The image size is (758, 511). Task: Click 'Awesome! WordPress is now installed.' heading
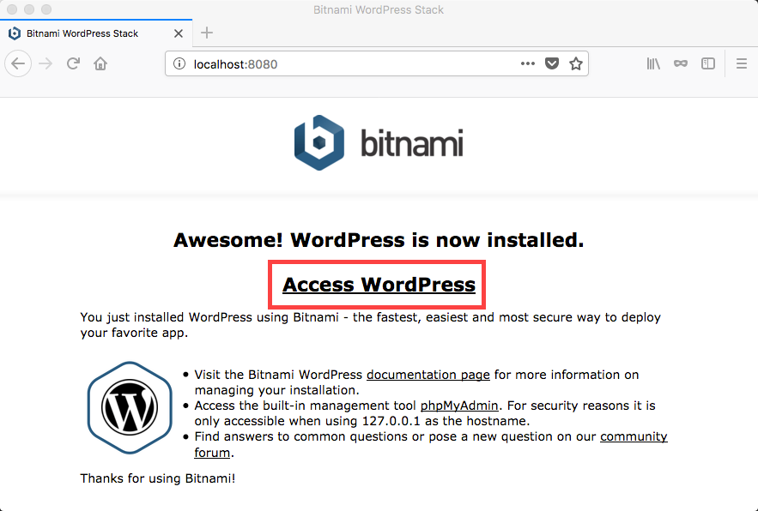[379, 240]
